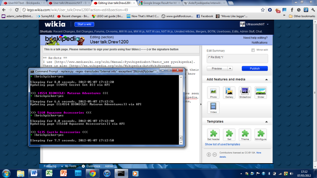The image size is (317, 178).
Task: Open iTunes from the taskbar
Action: (x=107, y=174)
